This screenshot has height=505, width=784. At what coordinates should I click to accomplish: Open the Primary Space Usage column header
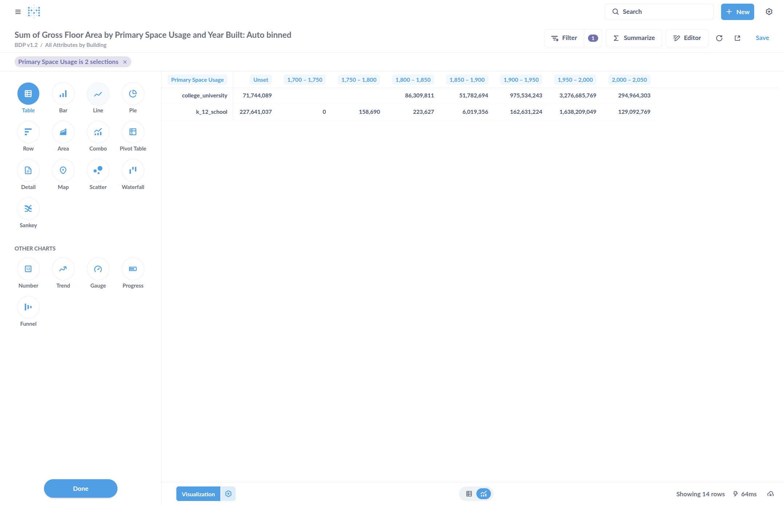[197, 80]
